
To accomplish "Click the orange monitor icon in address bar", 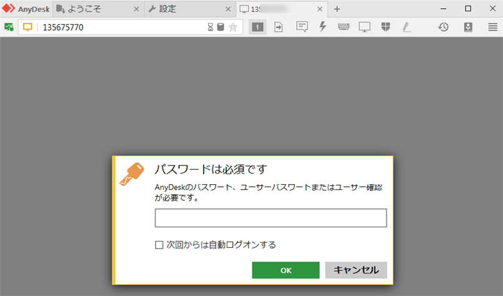I will [27, 27].
